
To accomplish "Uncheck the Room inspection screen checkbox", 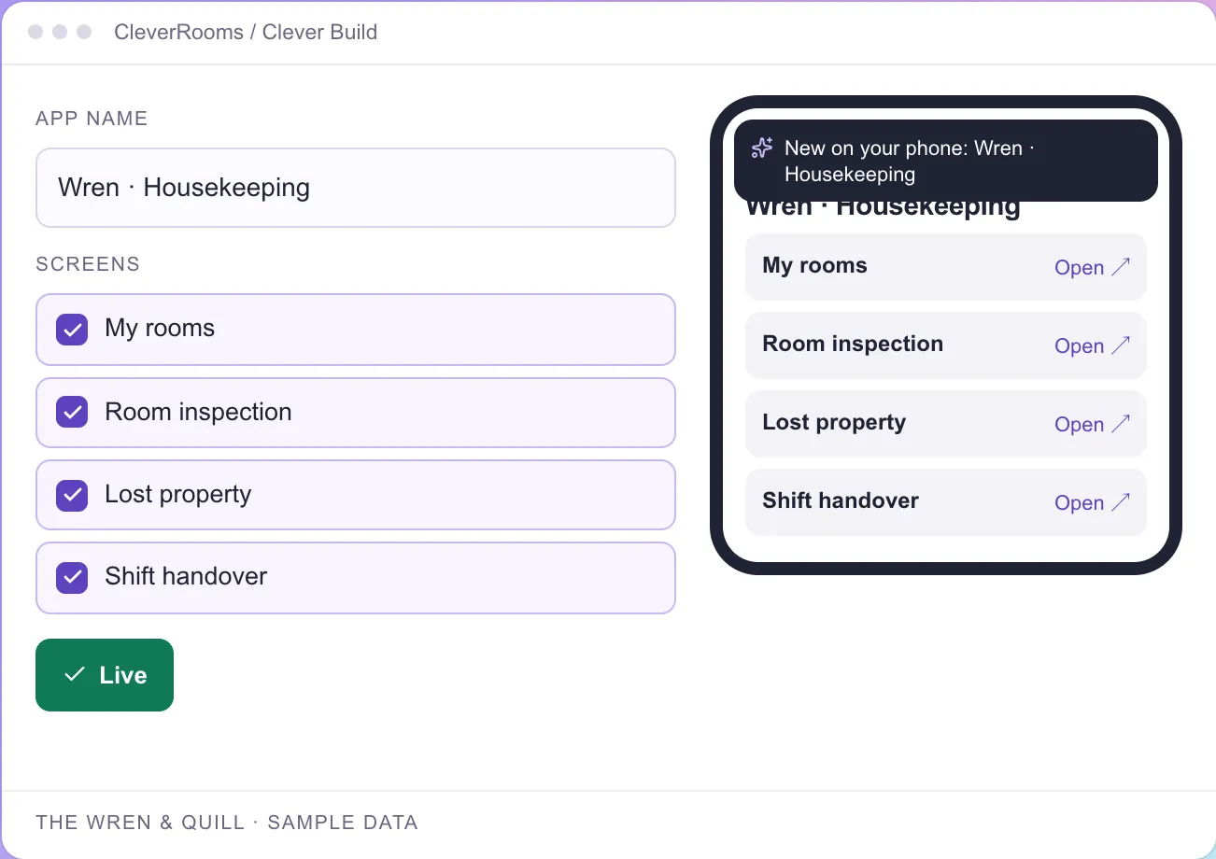I will pyautogui.click(x=72, y=412).
